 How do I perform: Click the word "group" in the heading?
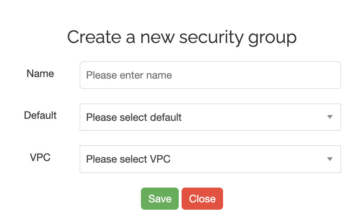[x=272, y=38]
